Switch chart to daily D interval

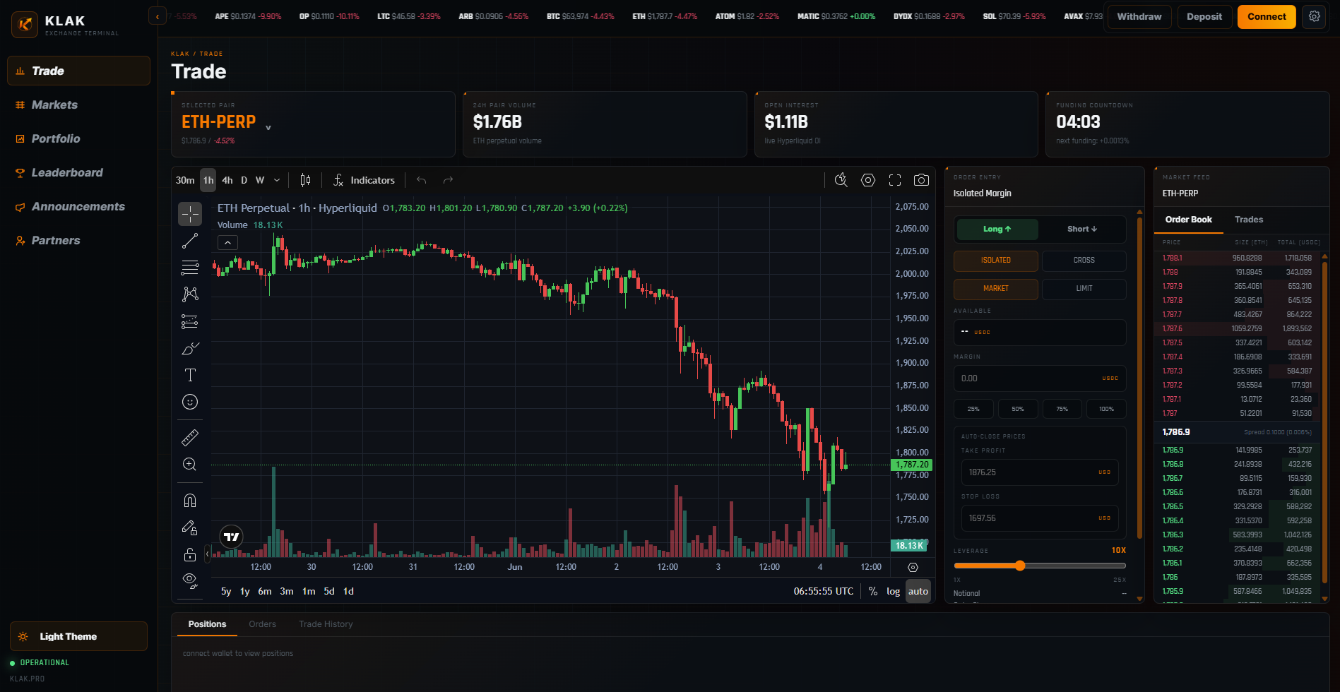click(244, 180)
